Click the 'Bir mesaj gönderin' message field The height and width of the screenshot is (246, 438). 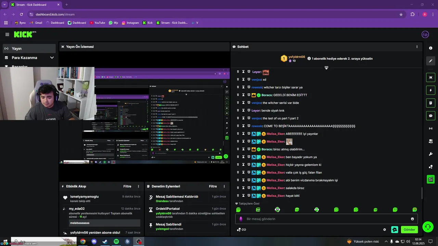coord(326,219)
